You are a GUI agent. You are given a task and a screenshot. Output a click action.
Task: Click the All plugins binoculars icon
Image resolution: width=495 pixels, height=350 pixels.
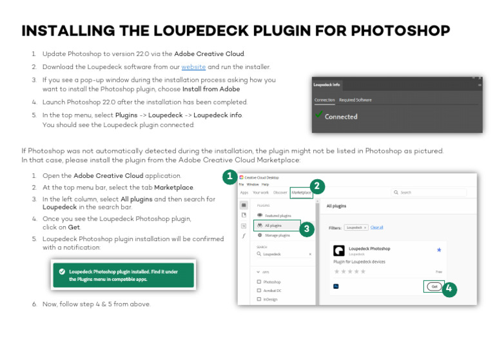pos(260,226)
